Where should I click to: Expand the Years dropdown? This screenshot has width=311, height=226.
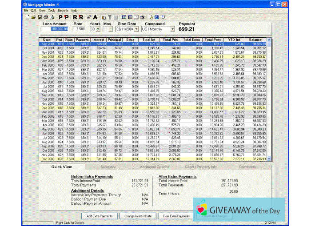click(x=98, y=29)
